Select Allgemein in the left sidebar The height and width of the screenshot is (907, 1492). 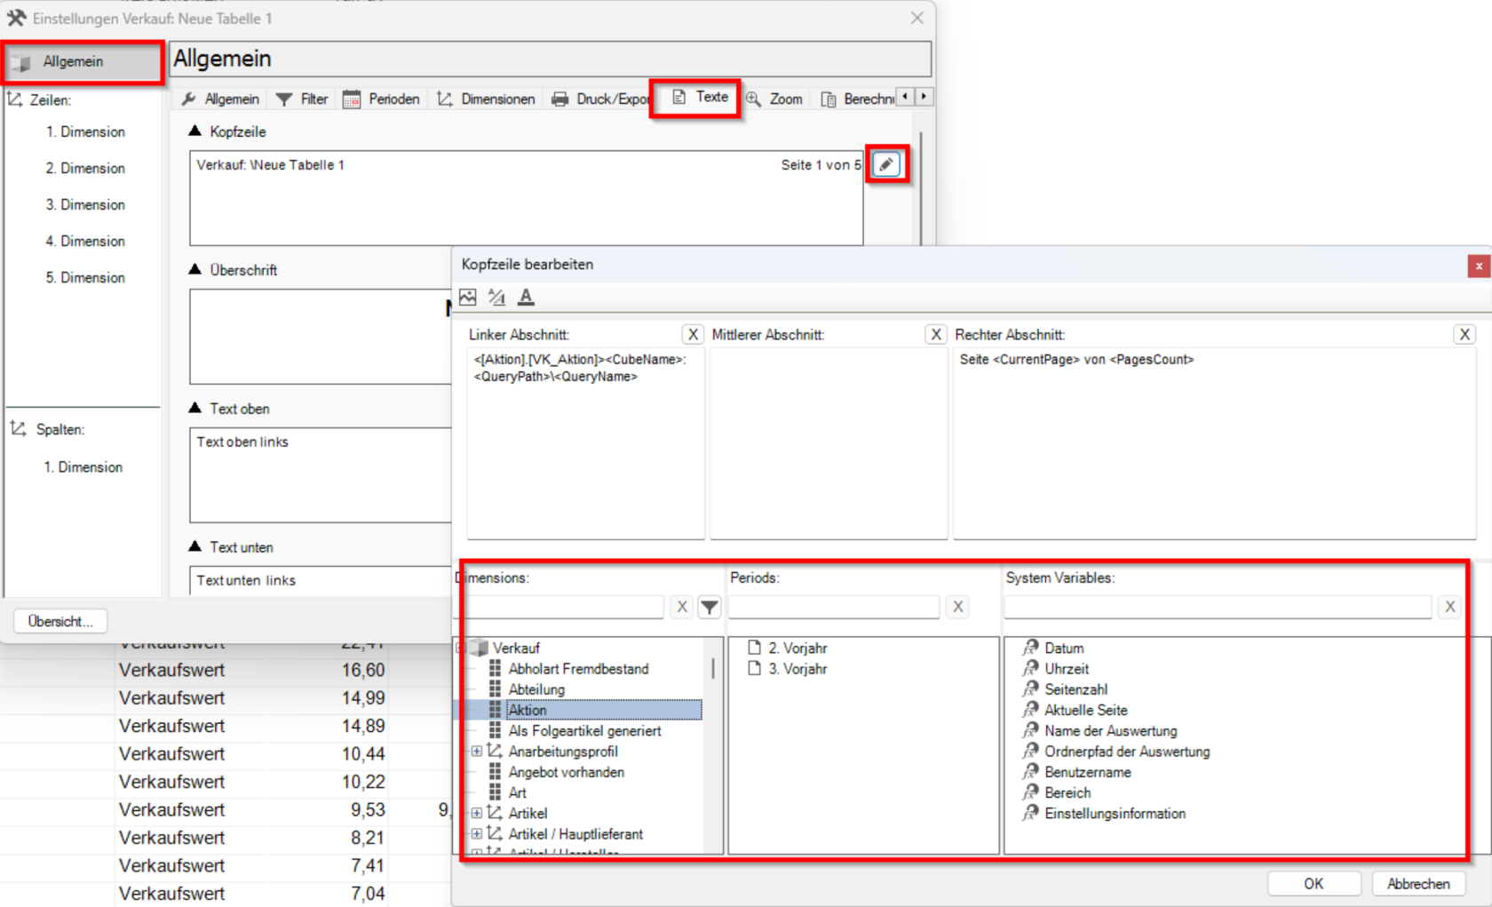pos(83,61)
